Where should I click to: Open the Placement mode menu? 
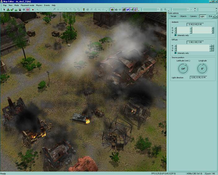pyautogui.click(x=27, y=5)
